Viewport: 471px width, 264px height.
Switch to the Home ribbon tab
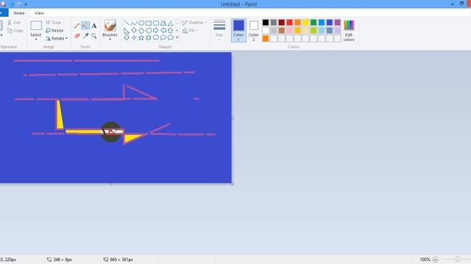point(19,13)
